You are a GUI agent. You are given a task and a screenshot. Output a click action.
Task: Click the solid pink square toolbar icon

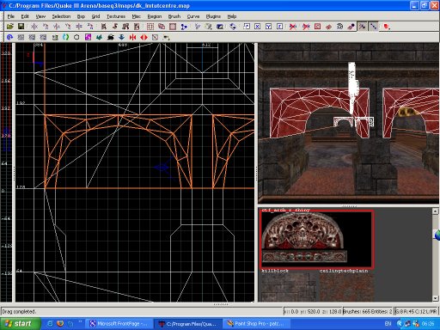[x=173, y=27]
